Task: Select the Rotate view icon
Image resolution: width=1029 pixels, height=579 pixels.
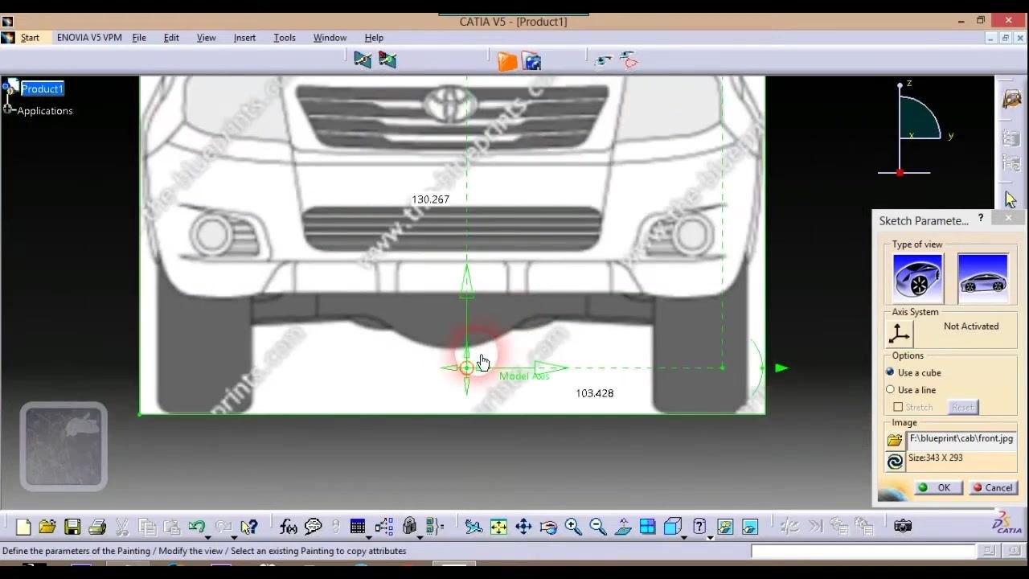Action: (x=548, y=527)
